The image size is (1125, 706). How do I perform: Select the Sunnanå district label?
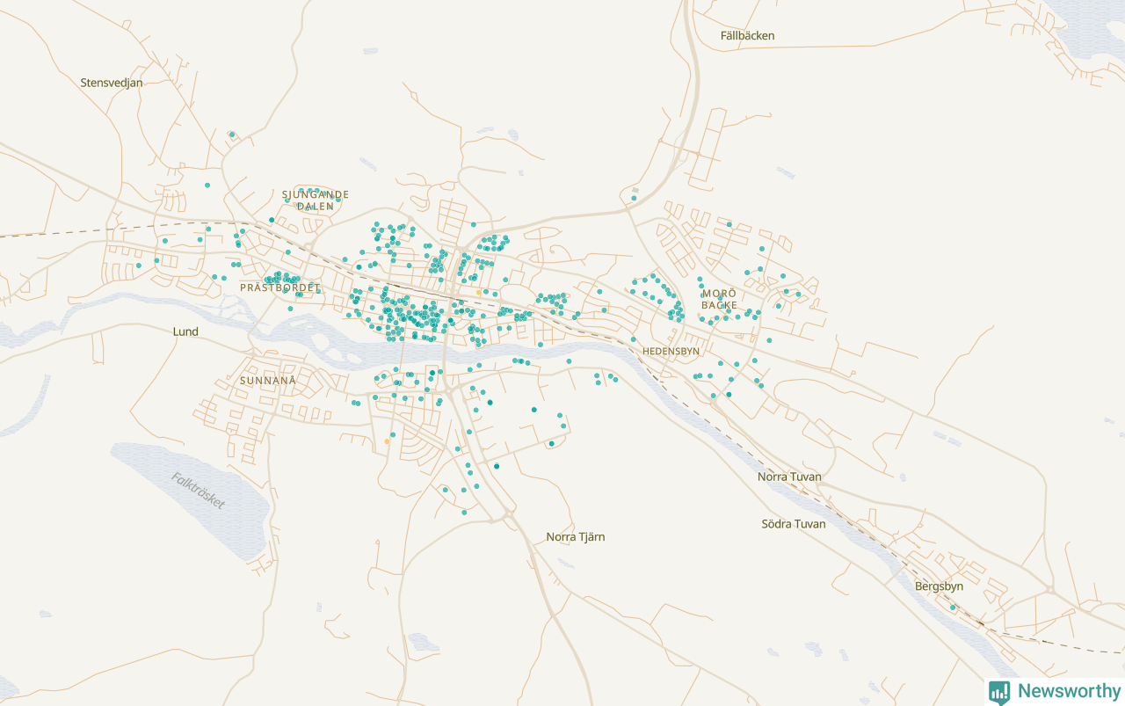click(268, 381)
